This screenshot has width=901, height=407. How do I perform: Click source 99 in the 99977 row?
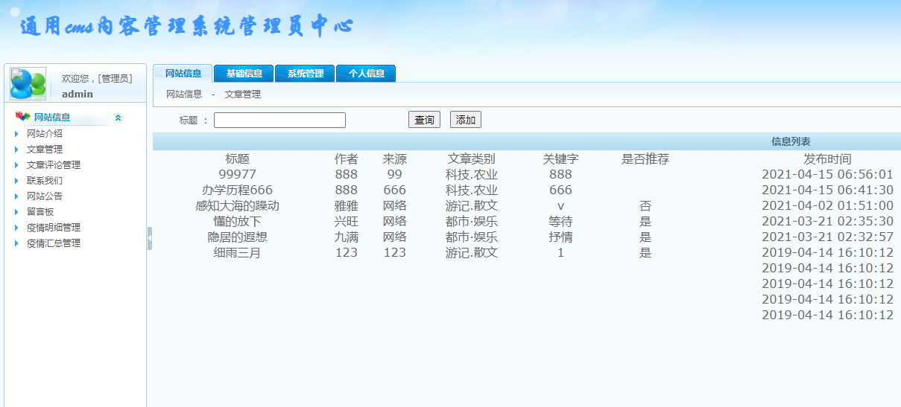395,175
